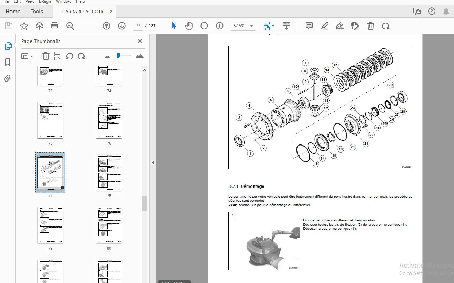Viewport: 454px width, 283px height.
Task: Zoom out with minus button
Action: click(x=204, y=26)
